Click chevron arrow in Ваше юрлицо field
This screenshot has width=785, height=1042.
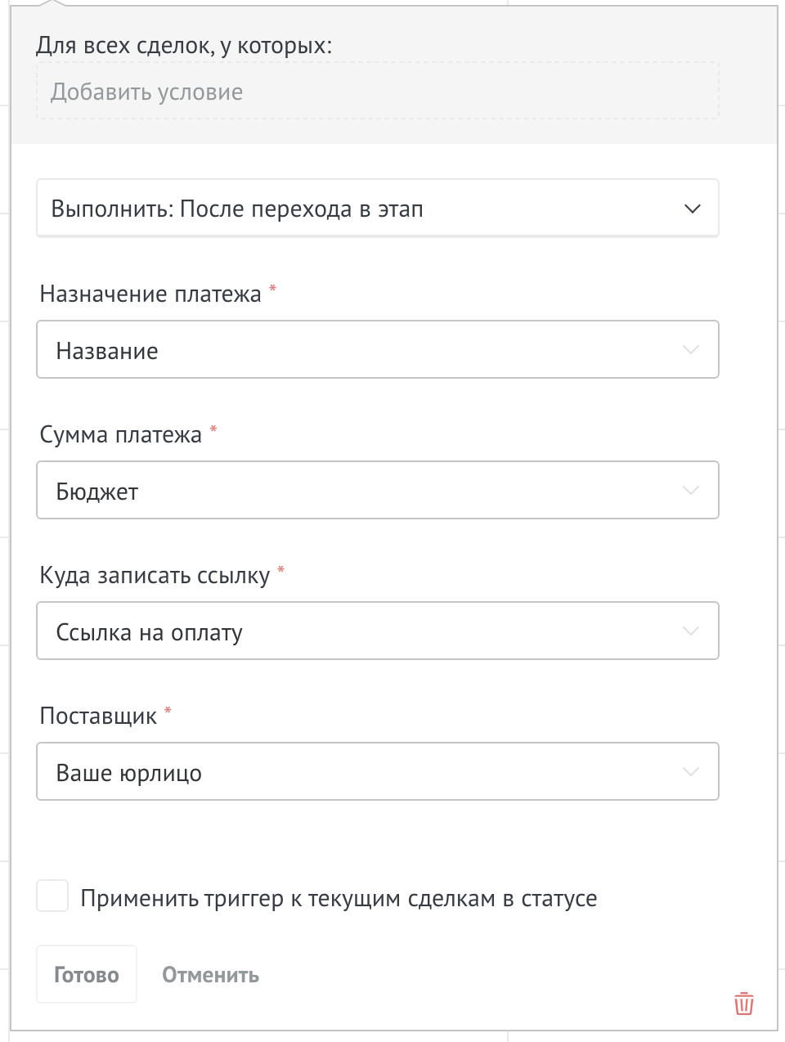[690, 772]
